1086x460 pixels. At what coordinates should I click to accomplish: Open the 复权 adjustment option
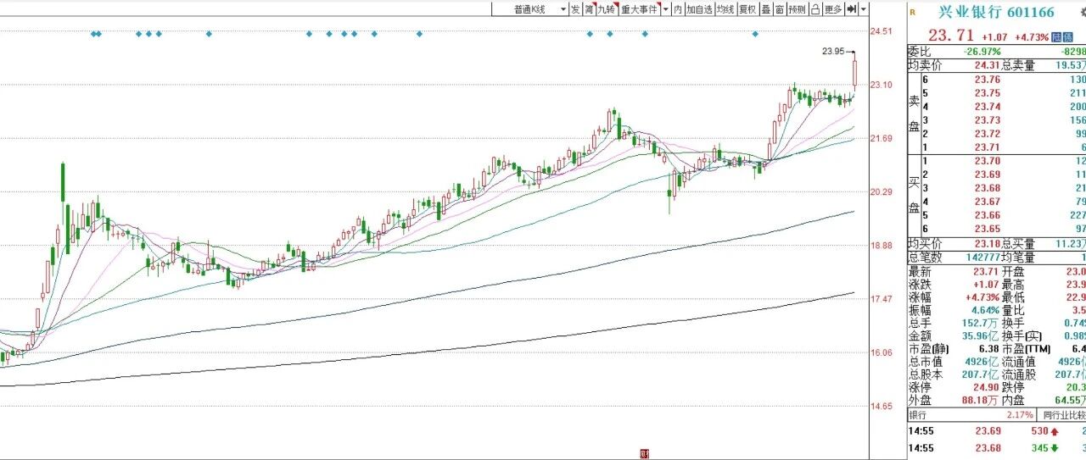click(x=747, y=9)
